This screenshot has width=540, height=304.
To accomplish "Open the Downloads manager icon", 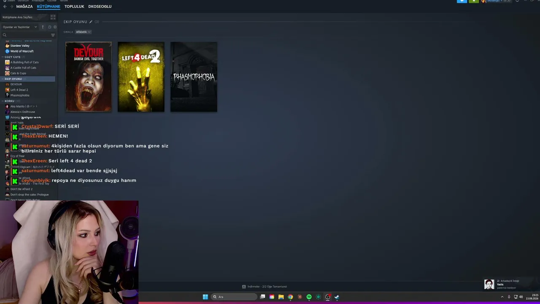I will pos(244,287).
